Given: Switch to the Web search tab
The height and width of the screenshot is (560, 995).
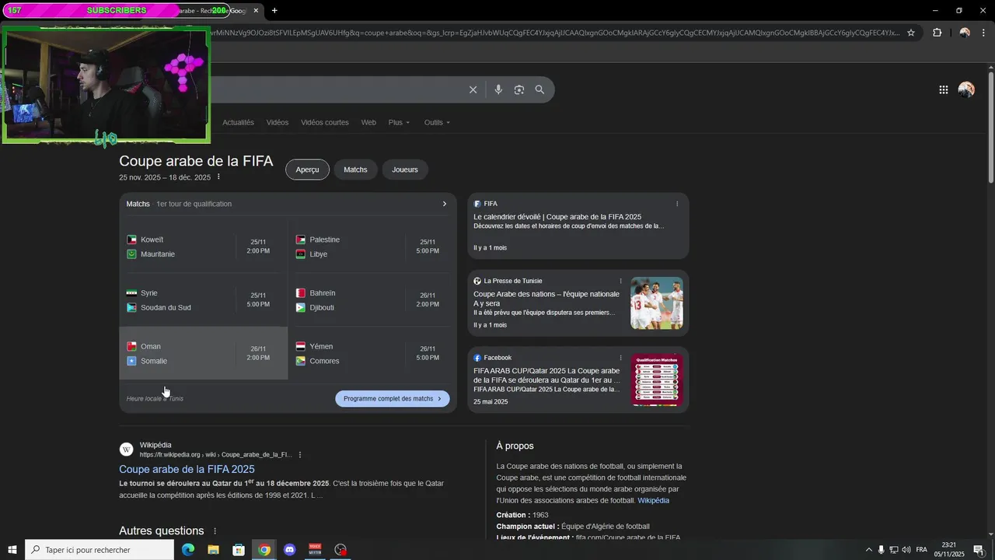Looking at the screenshot, I should (368, 122).
